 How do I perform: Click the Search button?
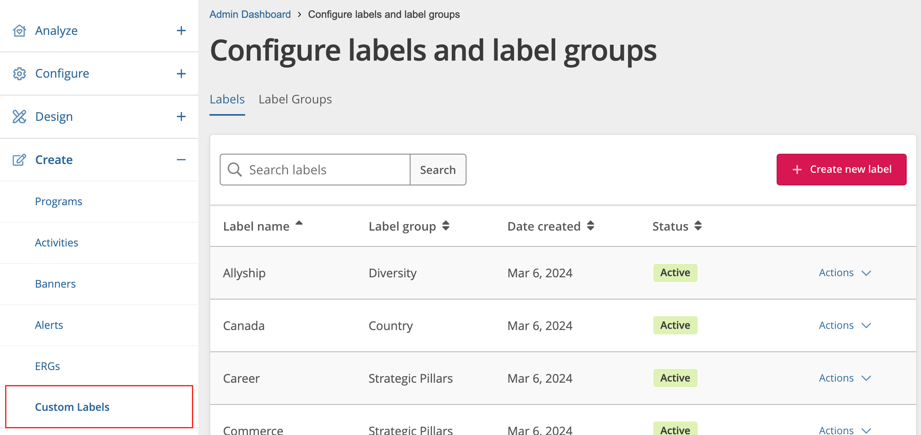click(438, 170)
